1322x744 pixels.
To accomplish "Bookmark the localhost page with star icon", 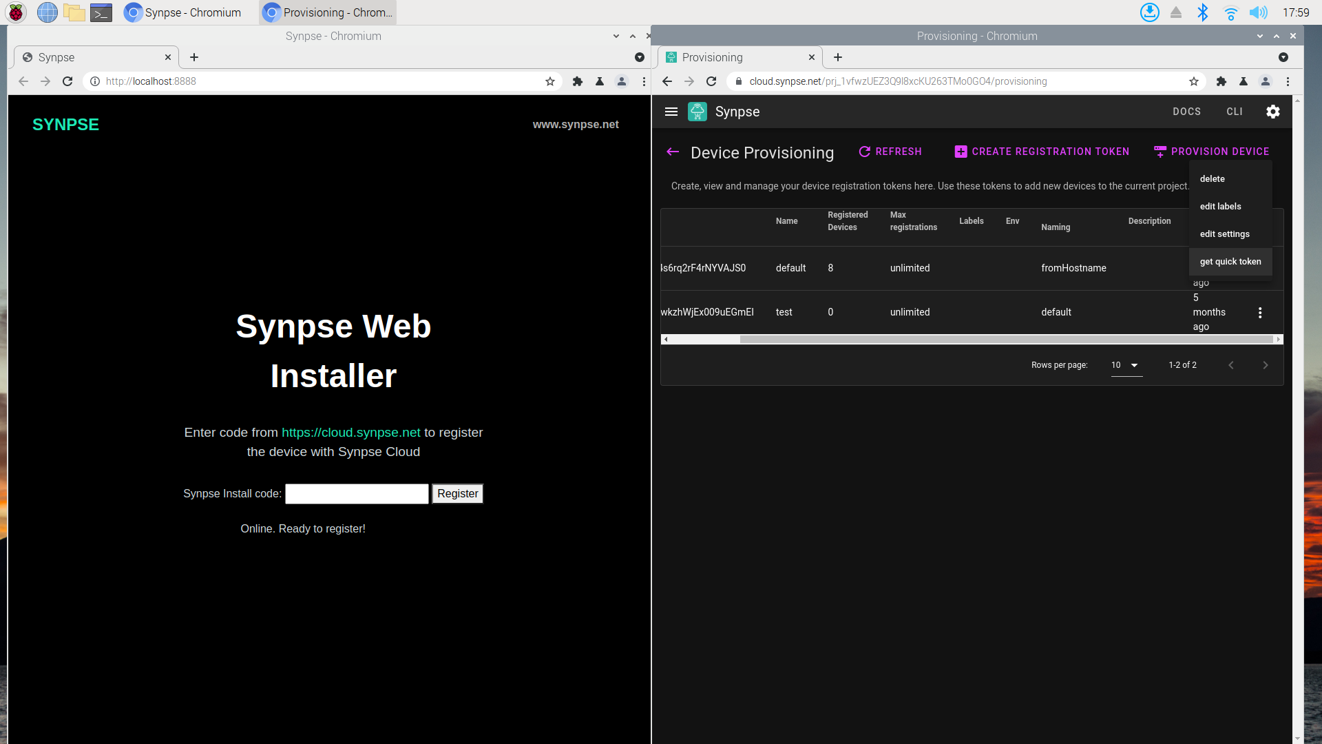I will (549, 81).
